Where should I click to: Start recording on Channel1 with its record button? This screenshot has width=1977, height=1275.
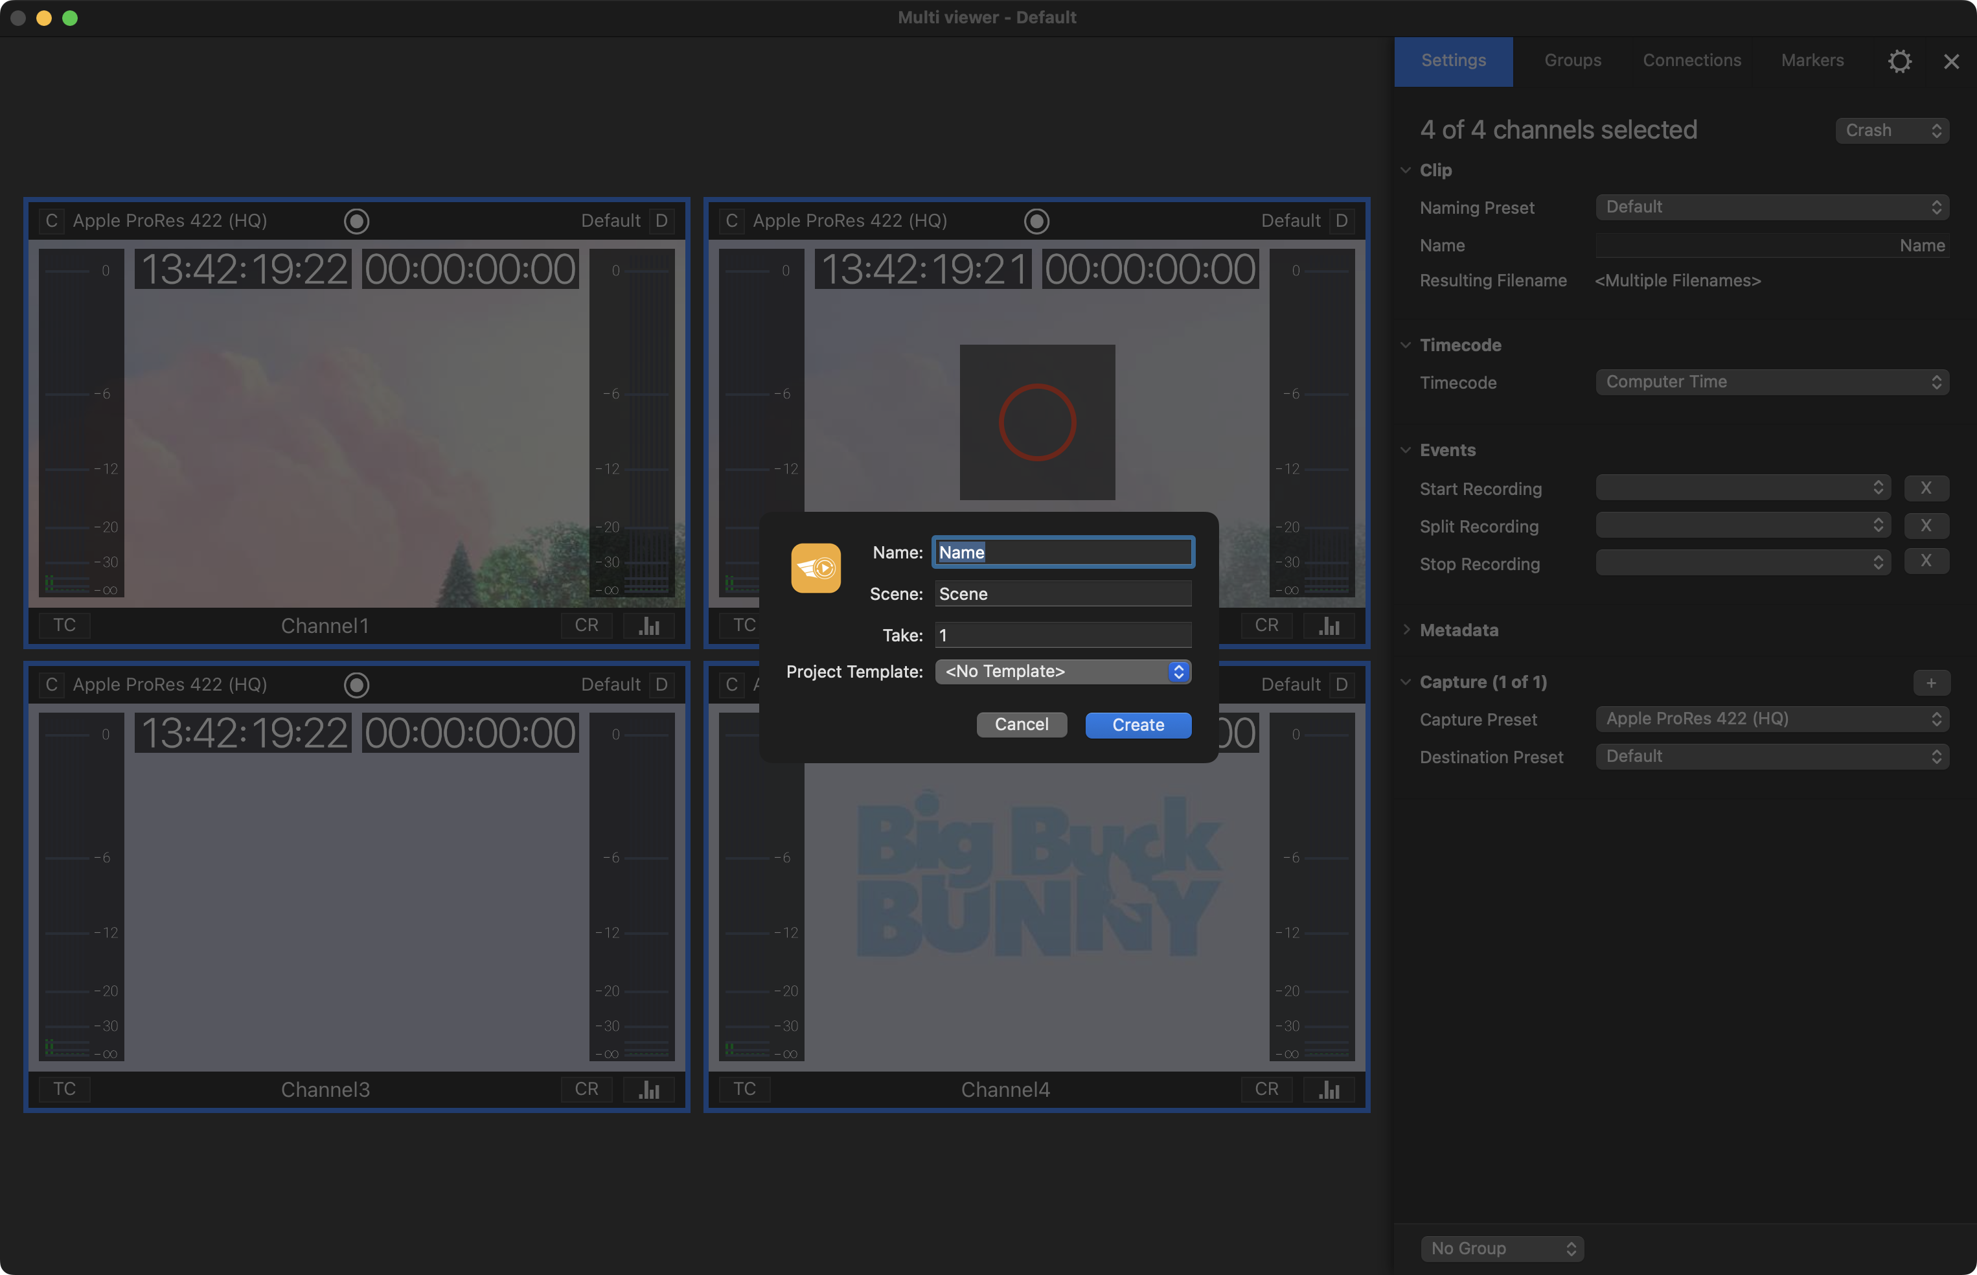tap(357, 221)
